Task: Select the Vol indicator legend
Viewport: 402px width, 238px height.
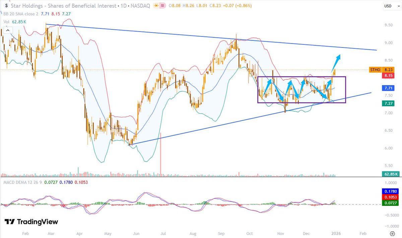Action: (6, 22)
